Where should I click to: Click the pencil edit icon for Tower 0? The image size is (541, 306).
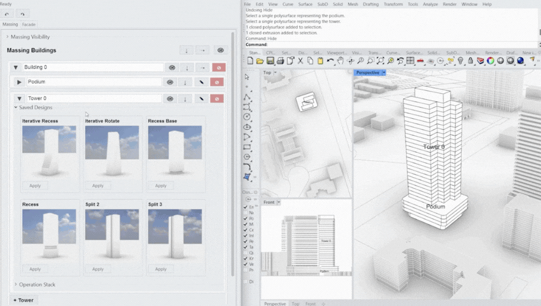(202, 99)
